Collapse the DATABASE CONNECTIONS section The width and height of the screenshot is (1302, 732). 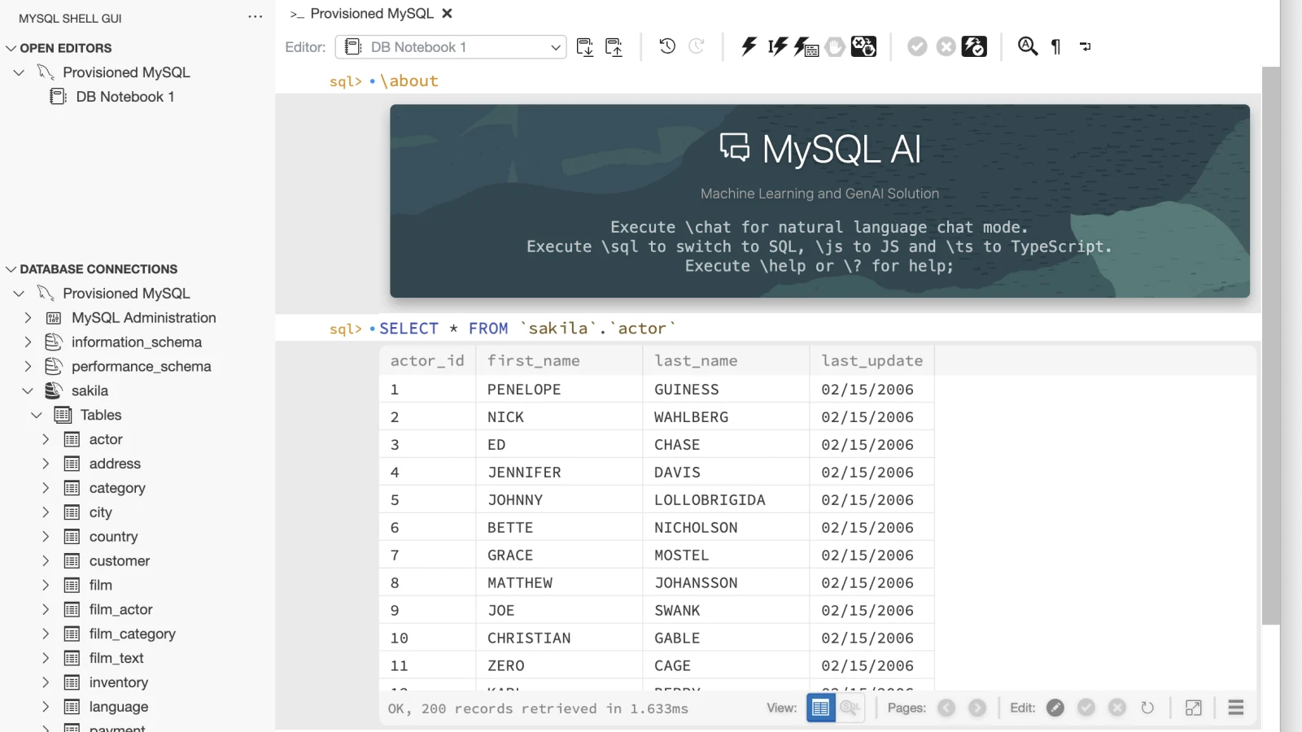[11, 269]
